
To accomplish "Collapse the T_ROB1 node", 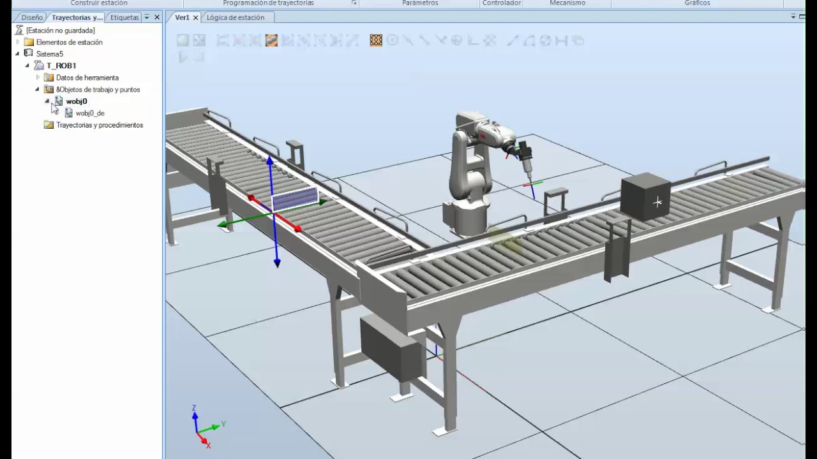I will [27, 66].
